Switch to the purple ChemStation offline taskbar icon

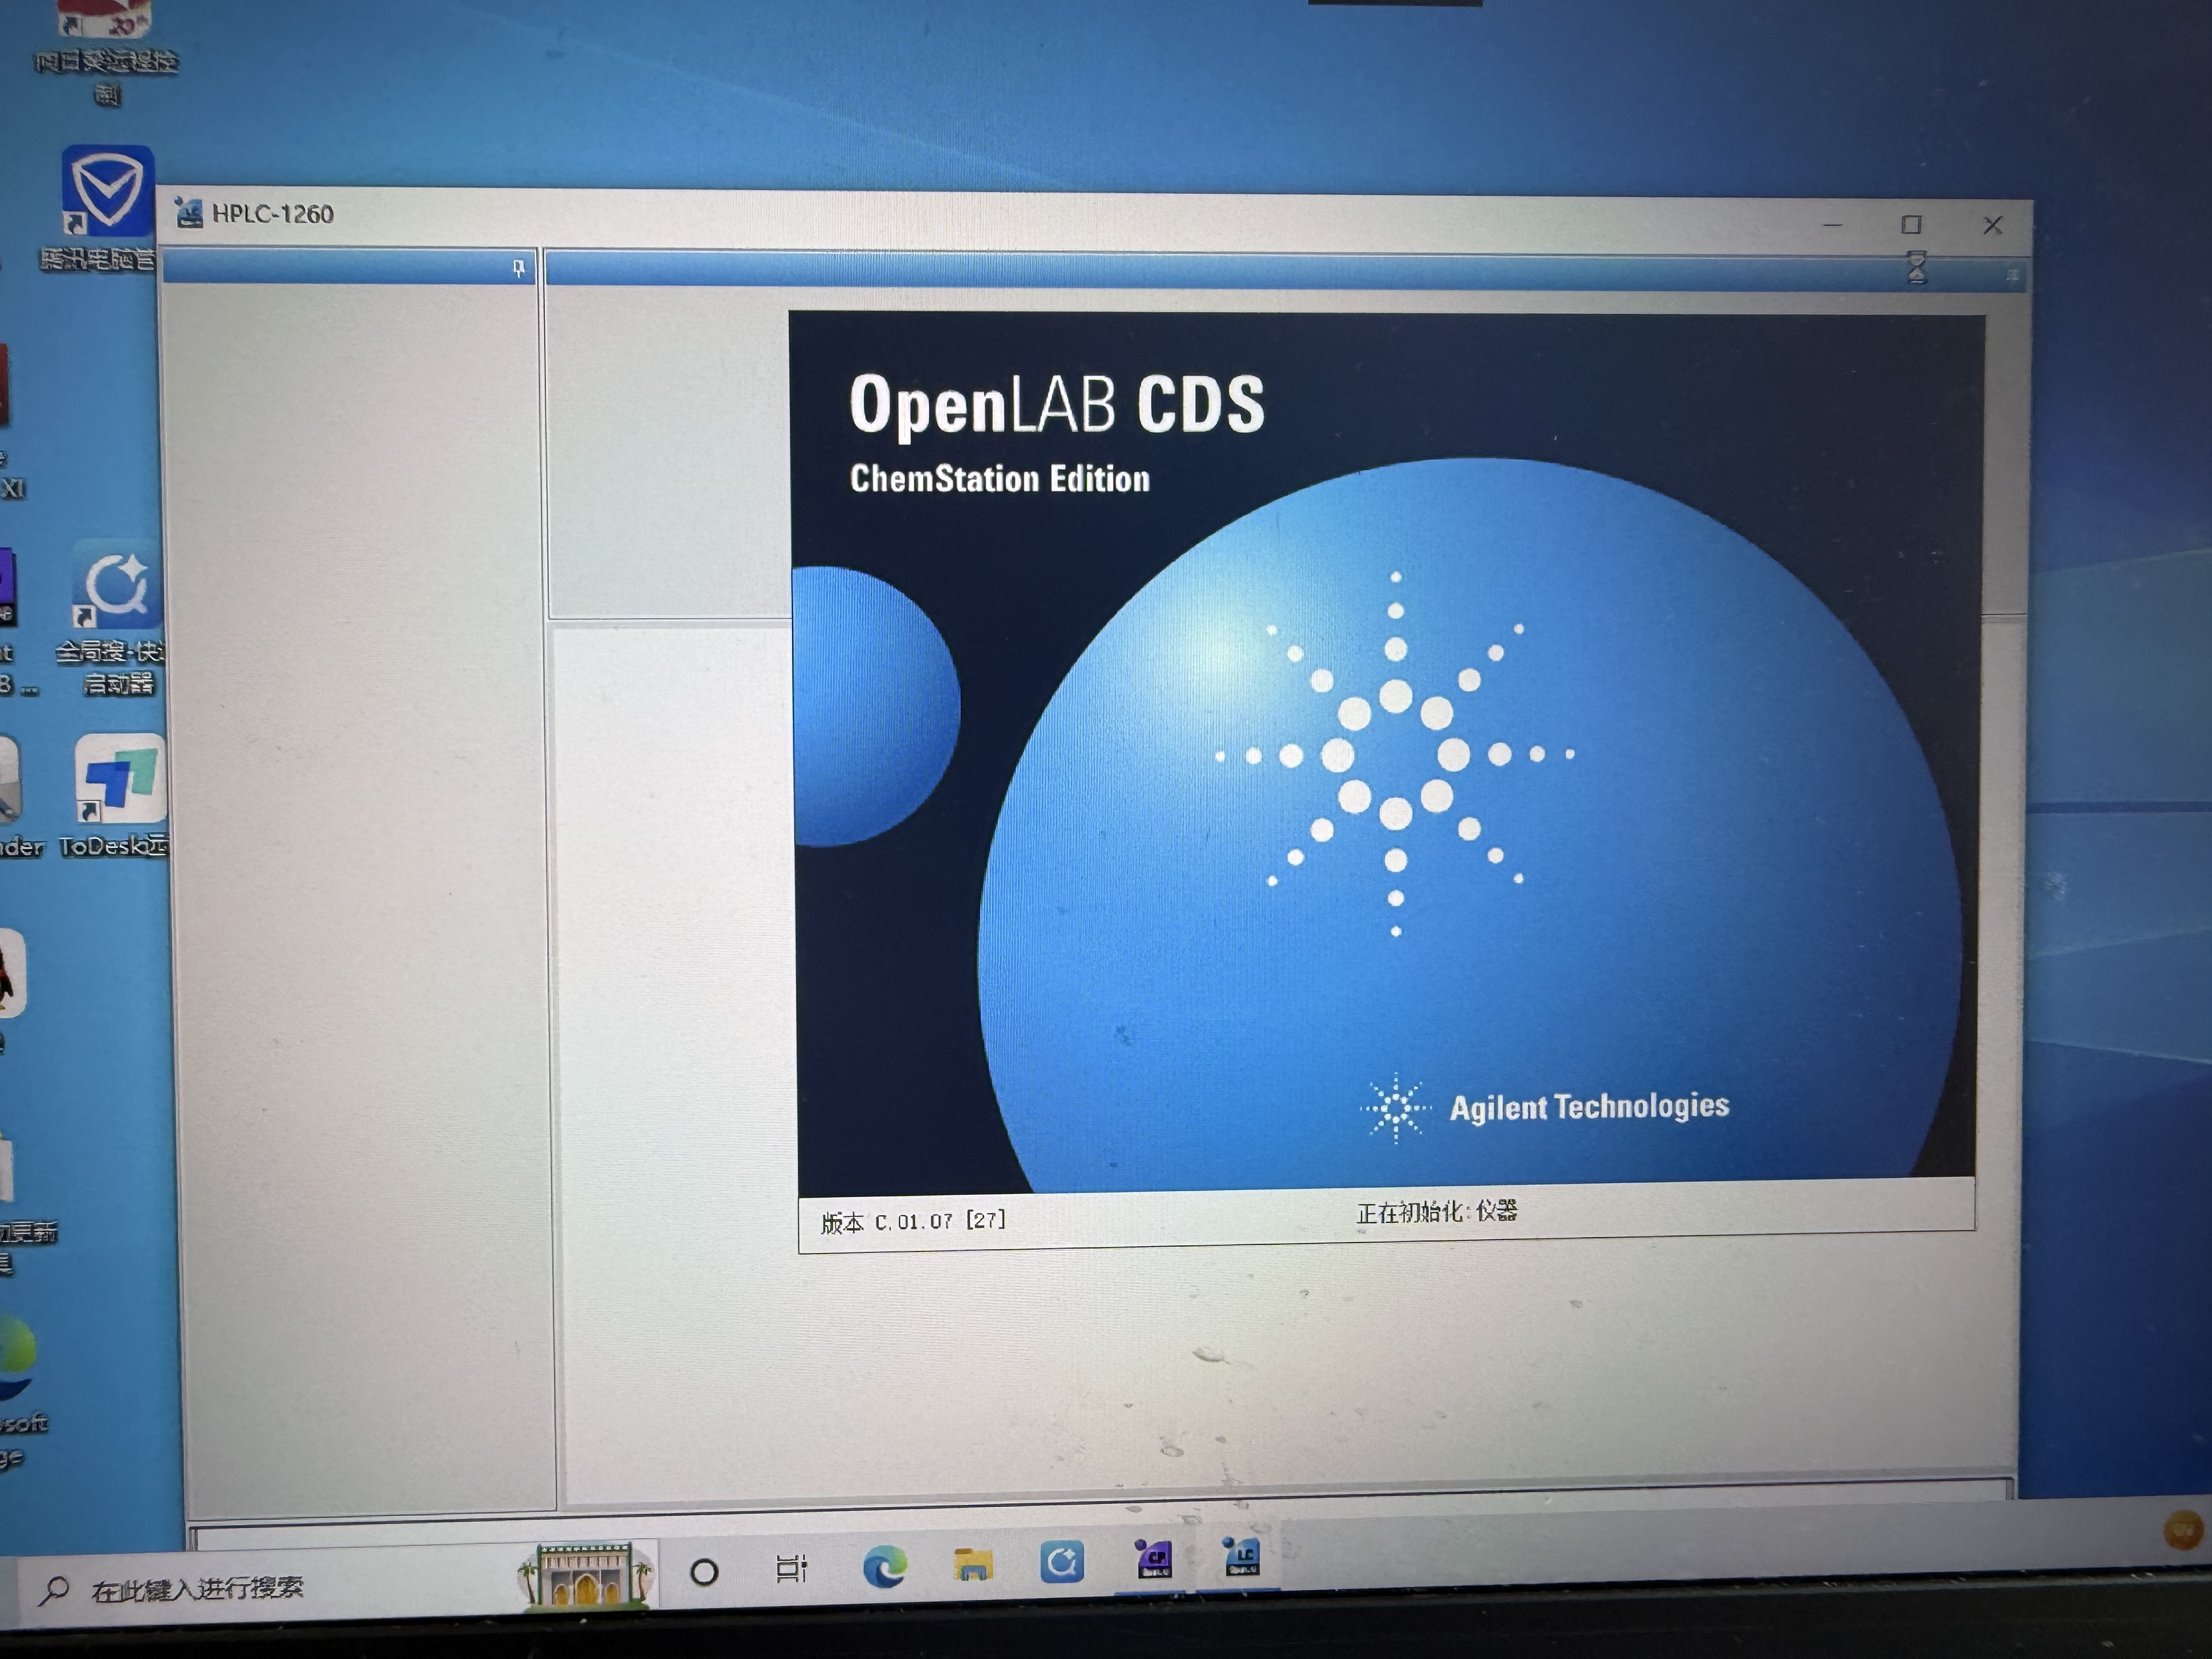[x=1153, y=1559]
